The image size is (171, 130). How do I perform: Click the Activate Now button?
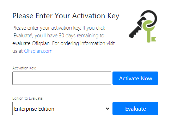[135, 78]
